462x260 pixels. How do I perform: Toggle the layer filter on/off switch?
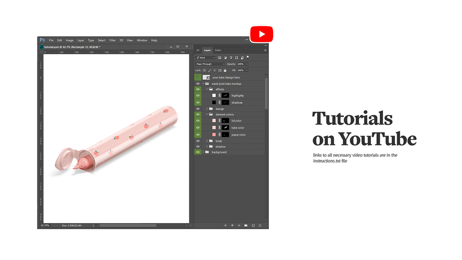(248, 57)
